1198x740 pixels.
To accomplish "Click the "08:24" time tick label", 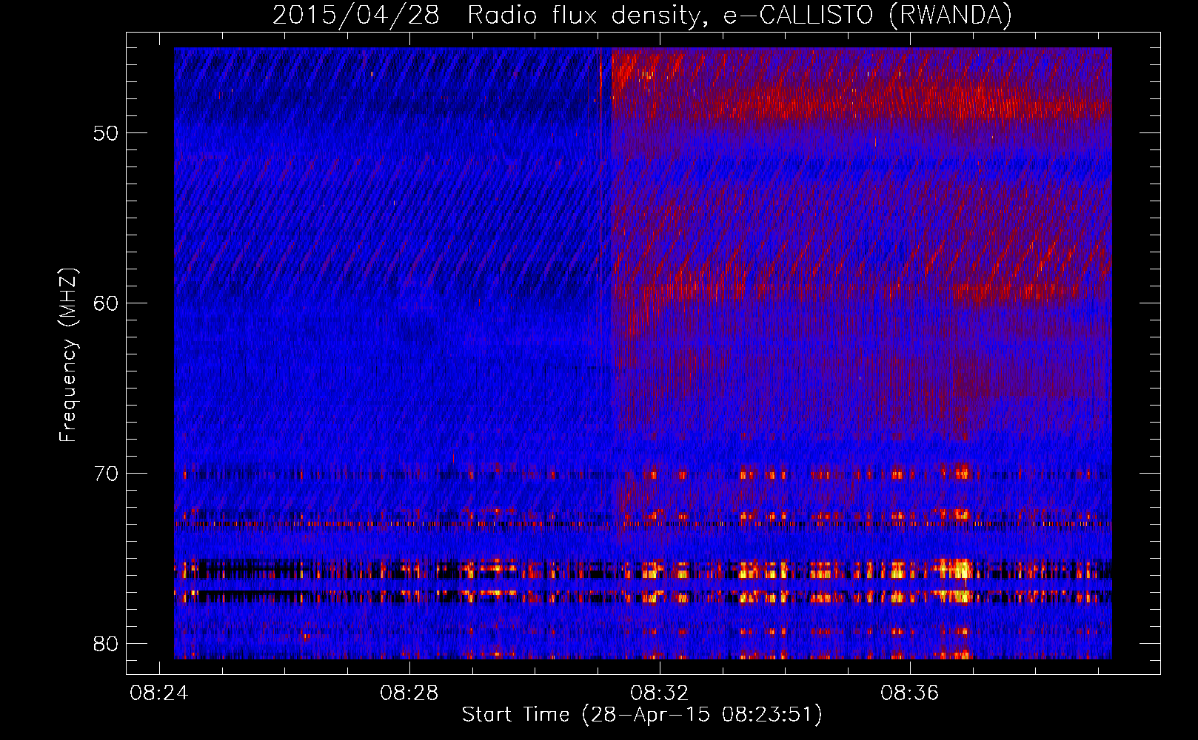I will tap(159, 693).
